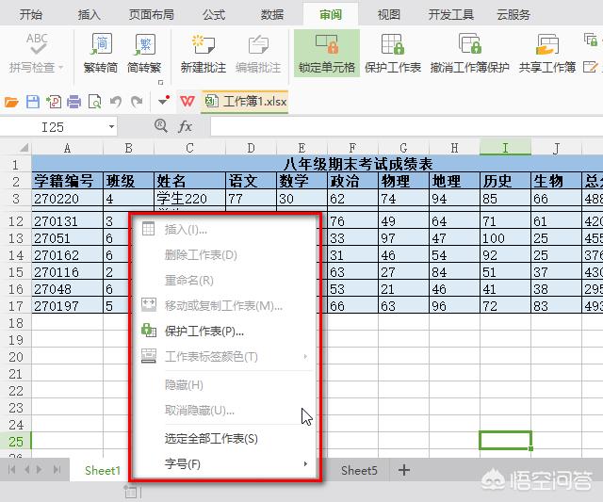Convert simplified to traditional Chinese icon
This screenshot has height=502, width=603.
point(144,44)
